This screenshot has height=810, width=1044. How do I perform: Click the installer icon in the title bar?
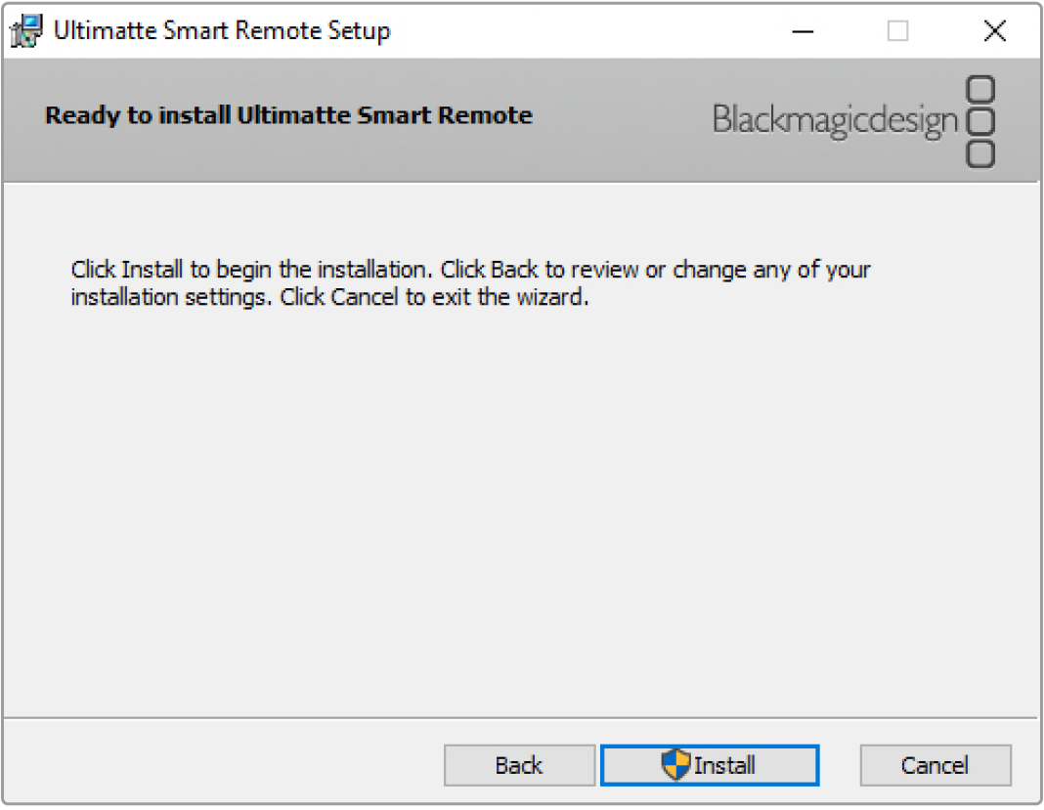coord(26,31)
